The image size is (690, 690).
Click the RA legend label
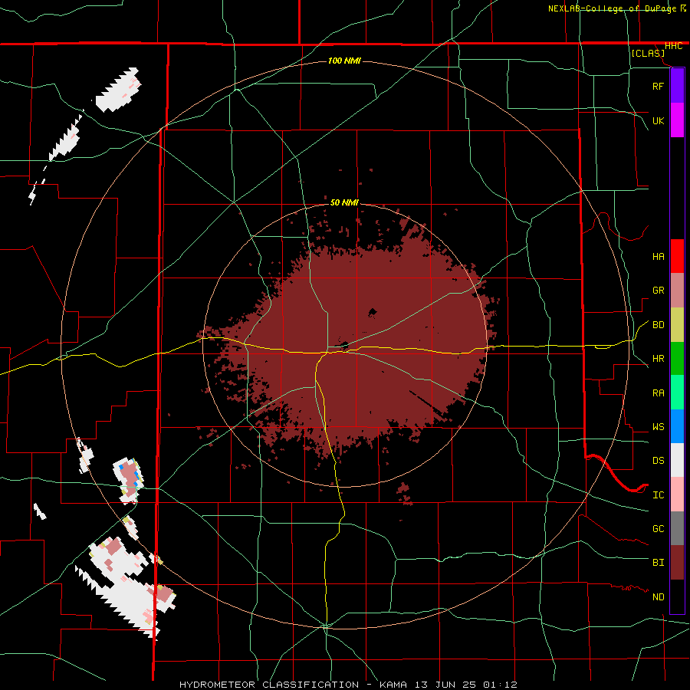click(x=658, y=393)
